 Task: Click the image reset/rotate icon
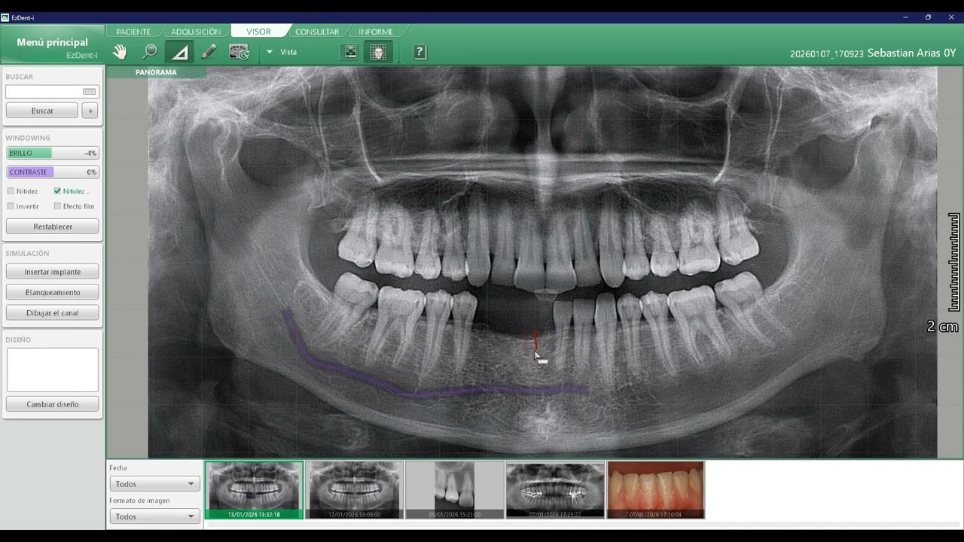point(239,52)
